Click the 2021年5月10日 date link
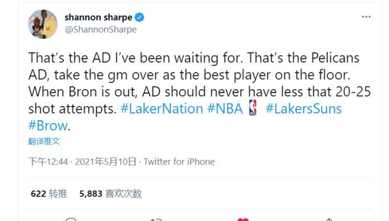389x221 pixels. (x=106, y=162)
